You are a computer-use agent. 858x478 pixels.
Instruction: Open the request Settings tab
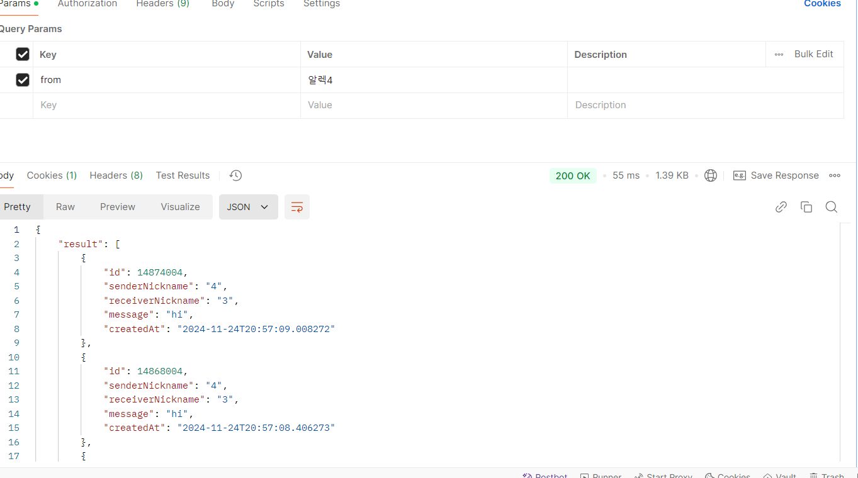[x=322, y=4]
